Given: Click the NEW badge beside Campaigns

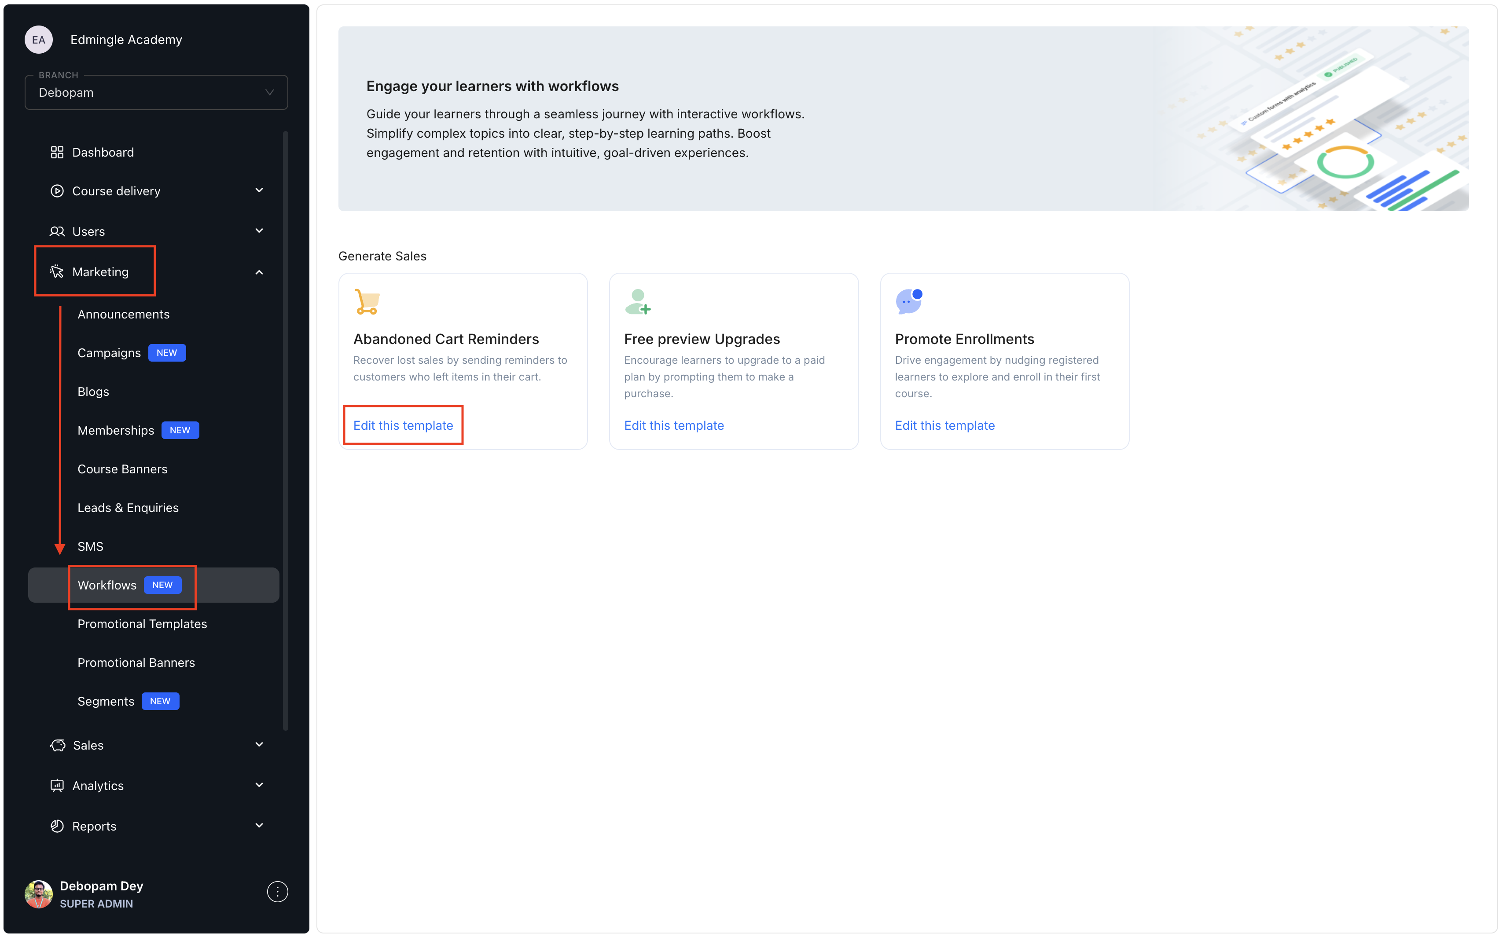Looking at the screenshot, I should coord(167,353).
